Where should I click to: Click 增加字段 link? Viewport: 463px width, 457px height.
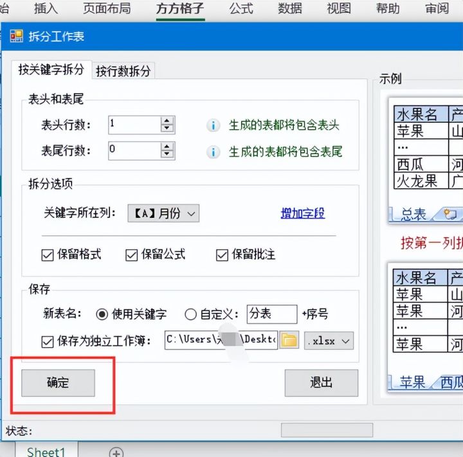tap(303, 213)
